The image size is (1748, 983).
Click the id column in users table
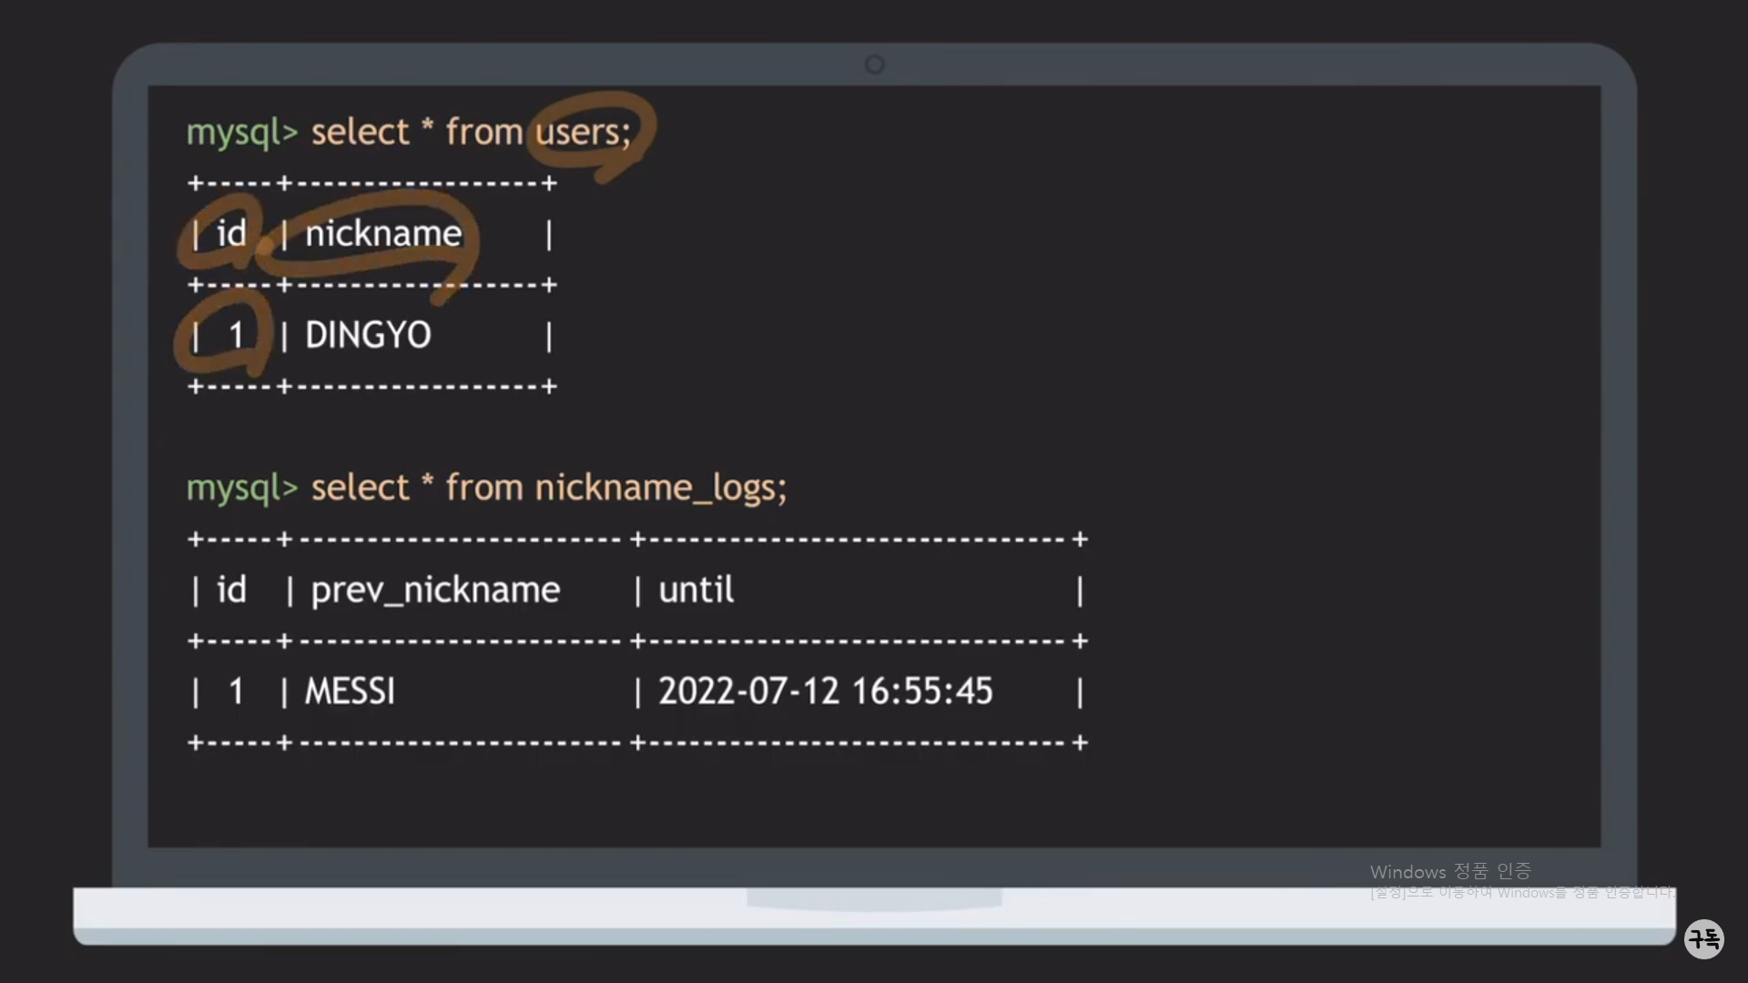coord(231,234)
